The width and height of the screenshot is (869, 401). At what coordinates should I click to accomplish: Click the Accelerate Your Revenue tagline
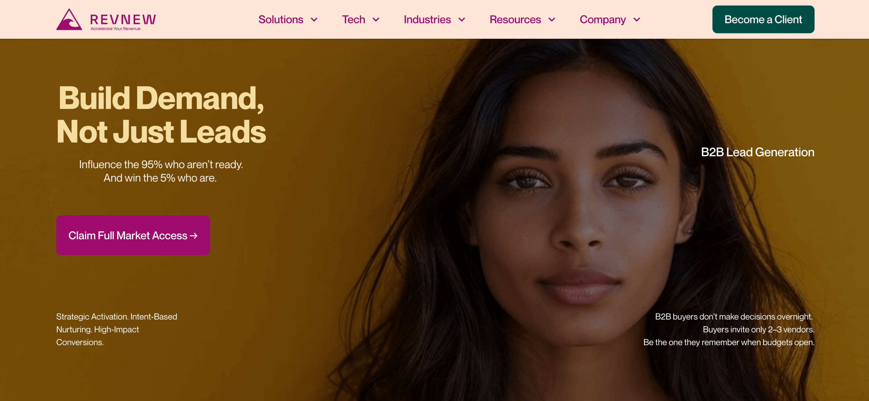(x=115, y=29)
